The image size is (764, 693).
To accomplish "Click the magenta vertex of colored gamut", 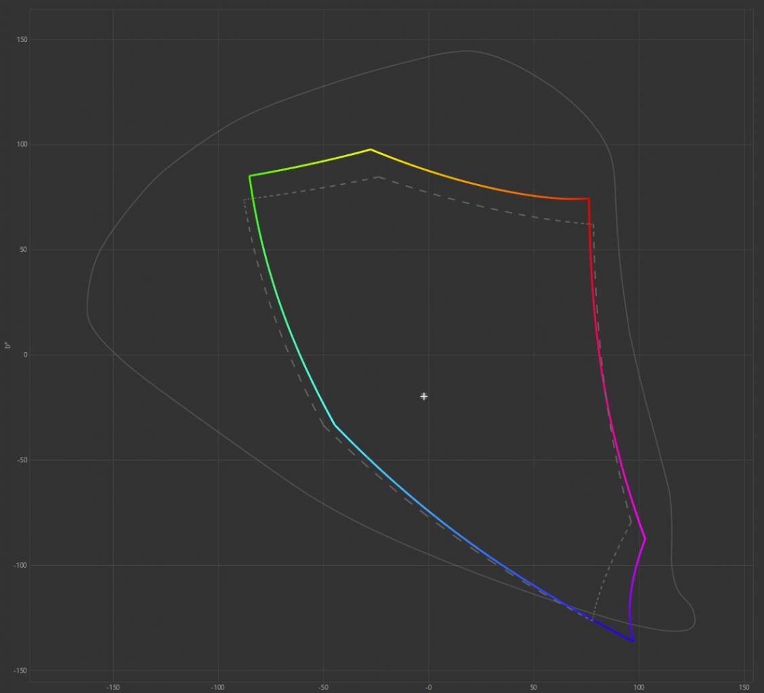I will pyautogui.click(x=645, y=539).
